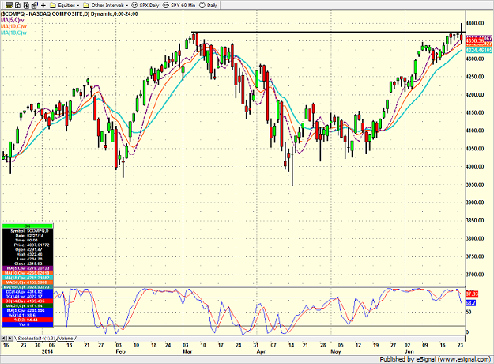This screenshot has height=364, width=494.
Task: Click the black horizontal resistance line
Action: 328,32
